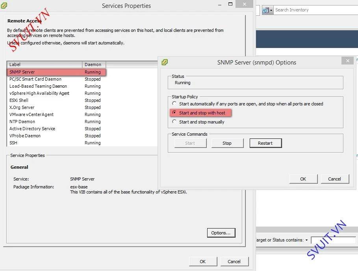358x271 pixels.
Task: Click the inventory search type icon
Action: (x=265, y=10)
